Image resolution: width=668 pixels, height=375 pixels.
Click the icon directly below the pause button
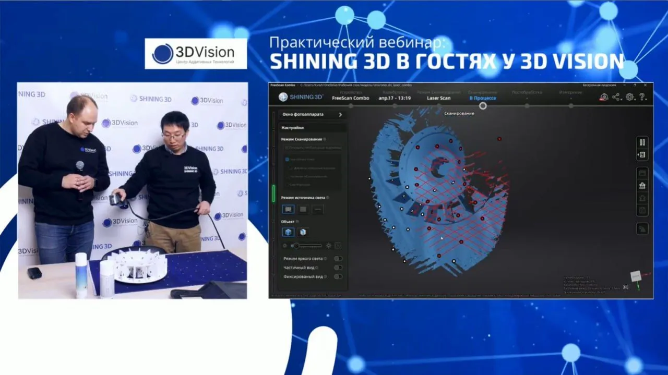tap(642, 155)
